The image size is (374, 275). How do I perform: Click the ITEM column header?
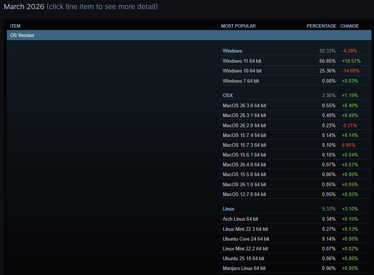pos(15,26)
